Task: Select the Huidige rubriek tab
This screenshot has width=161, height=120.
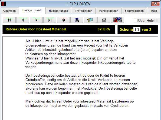Action: pos(32,10)
